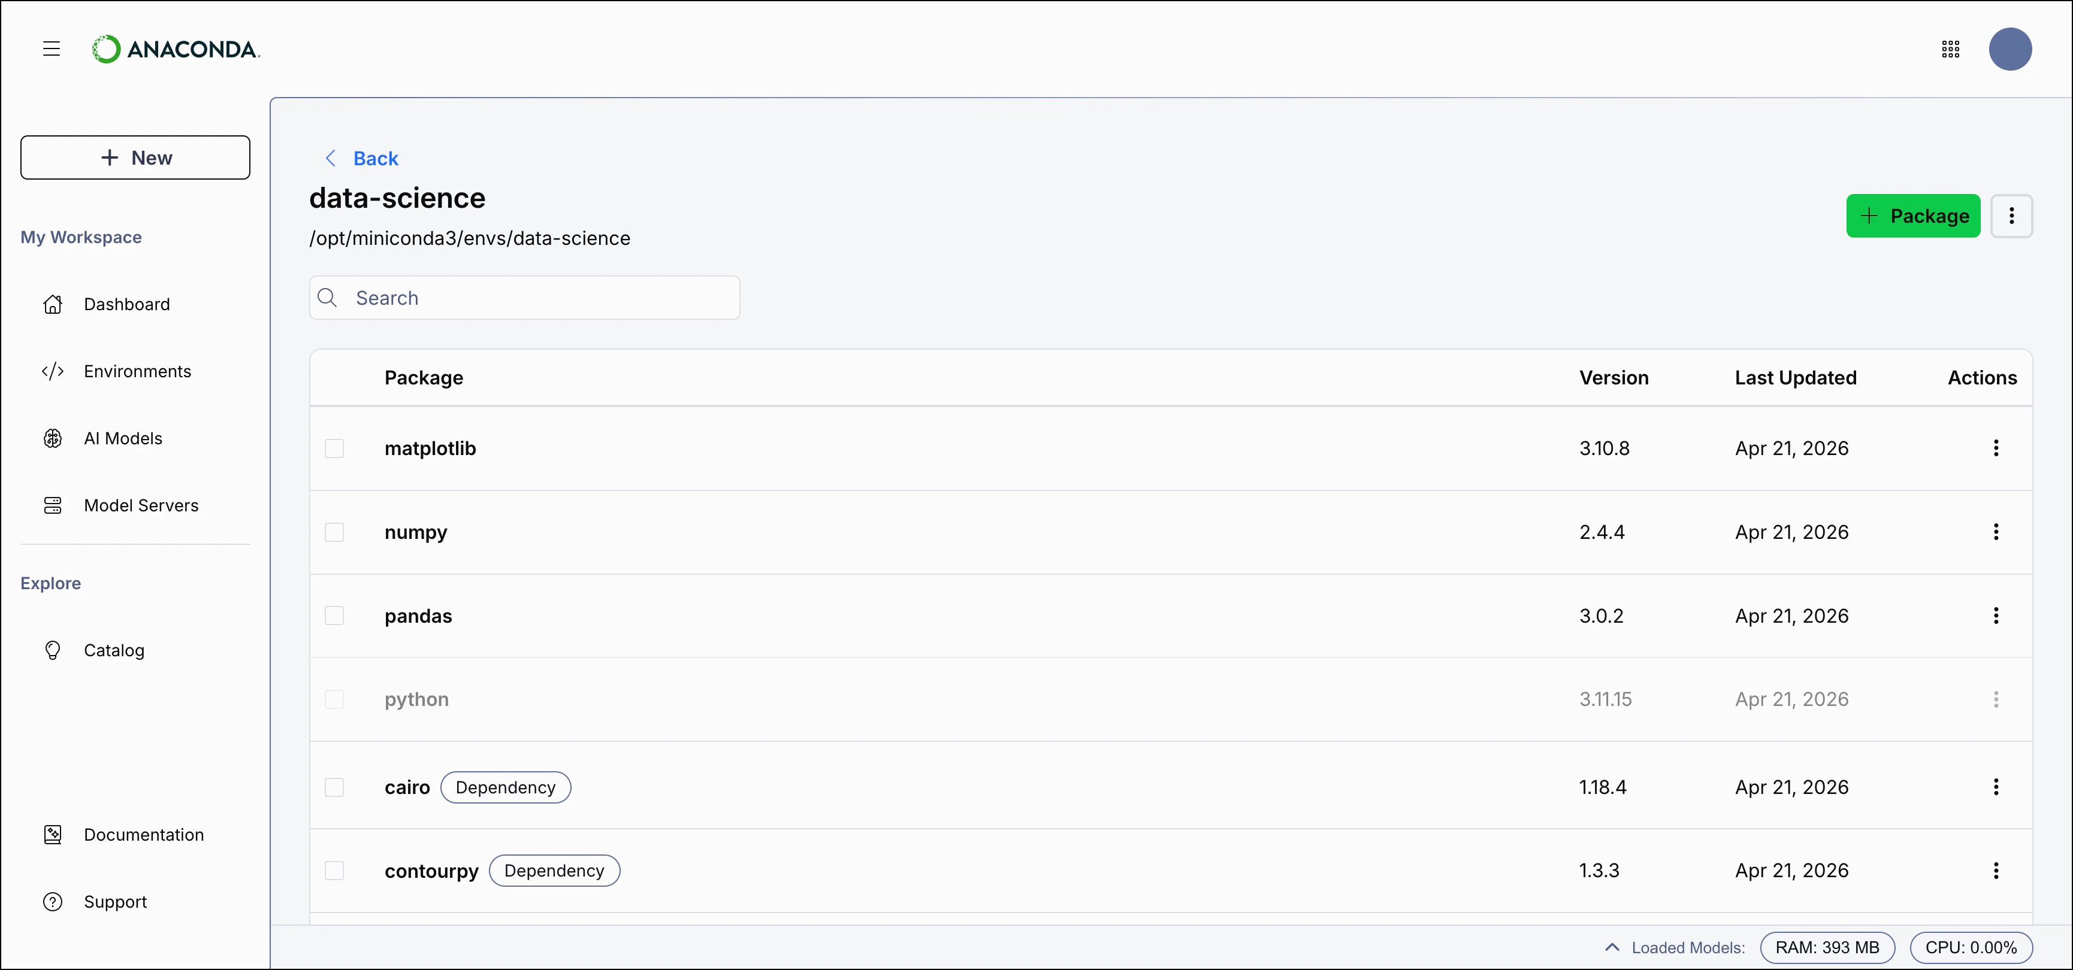
Task: Select the matplotlib package checkbox
Action: 336,448
